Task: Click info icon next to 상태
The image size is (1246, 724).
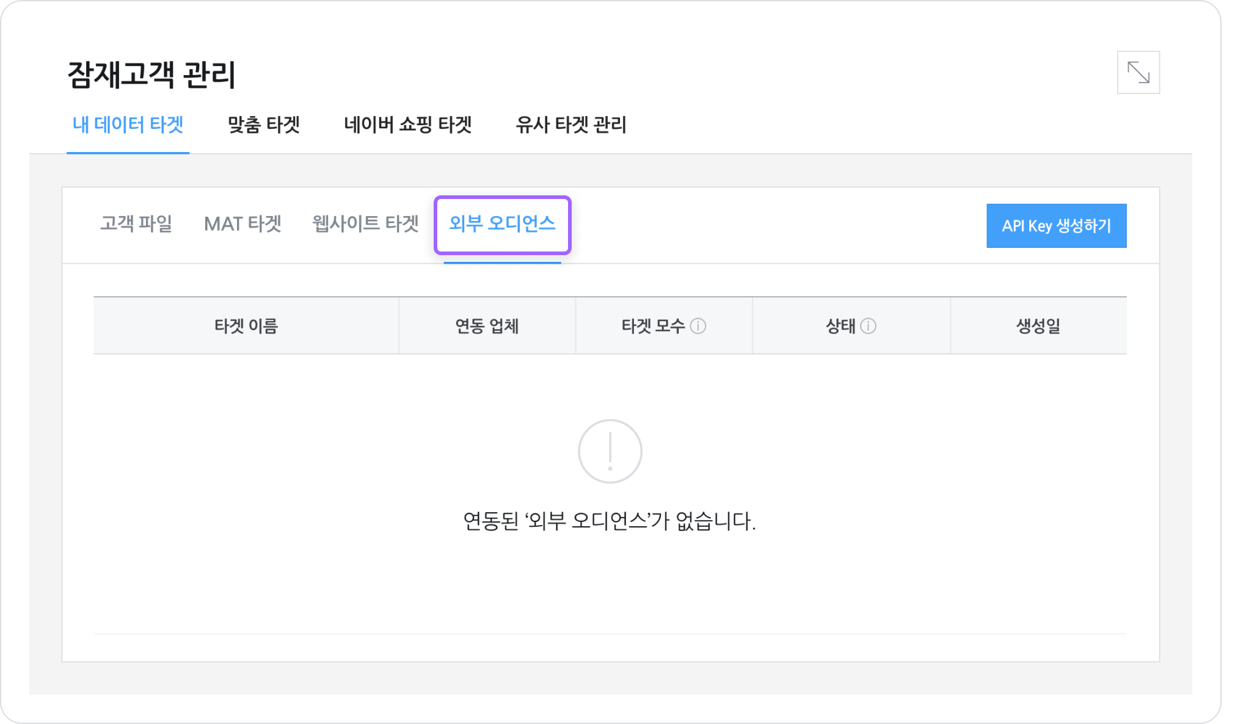Action: click(x=868, y=326)
